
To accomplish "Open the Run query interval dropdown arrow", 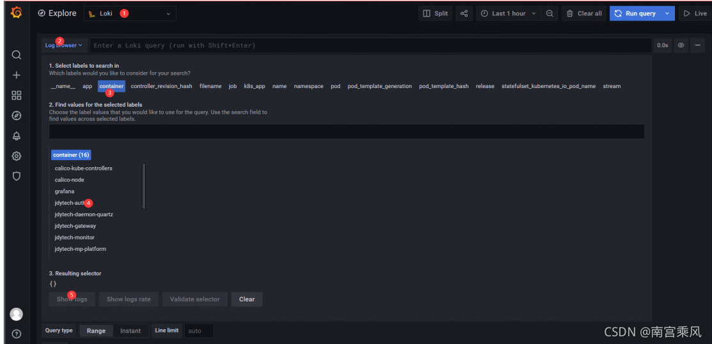I will click(667, 13).
